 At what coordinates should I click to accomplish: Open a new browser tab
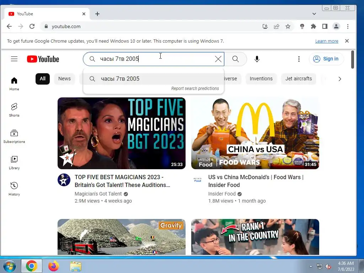tap(97, 14)
